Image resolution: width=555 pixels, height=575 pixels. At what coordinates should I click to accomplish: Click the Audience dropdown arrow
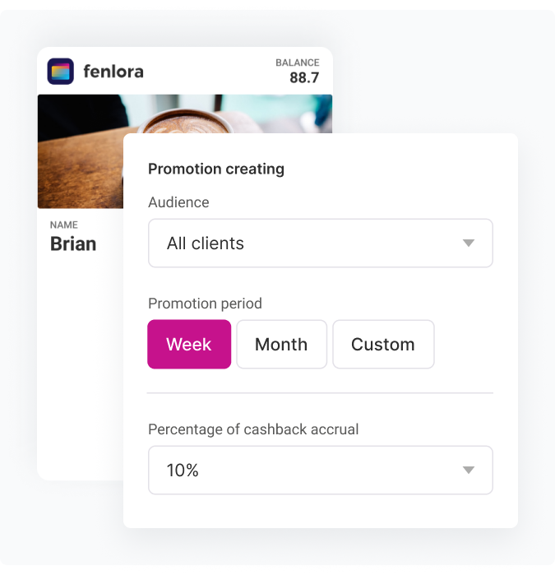coord(469,243)
